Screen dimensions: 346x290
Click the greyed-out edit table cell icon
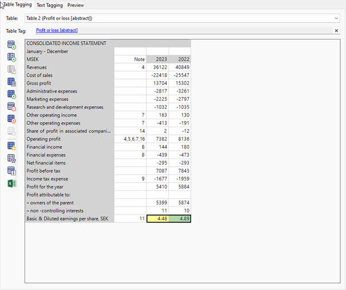coord(11,69)
